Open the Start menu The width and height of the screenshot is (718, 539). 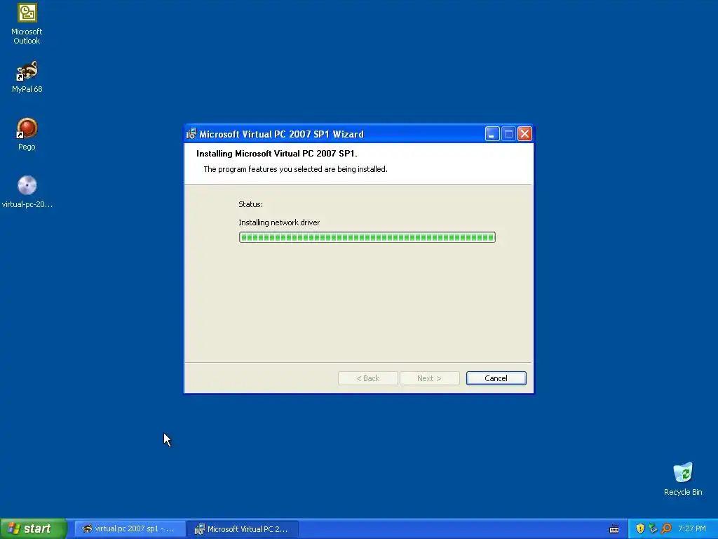coord(33,528)
